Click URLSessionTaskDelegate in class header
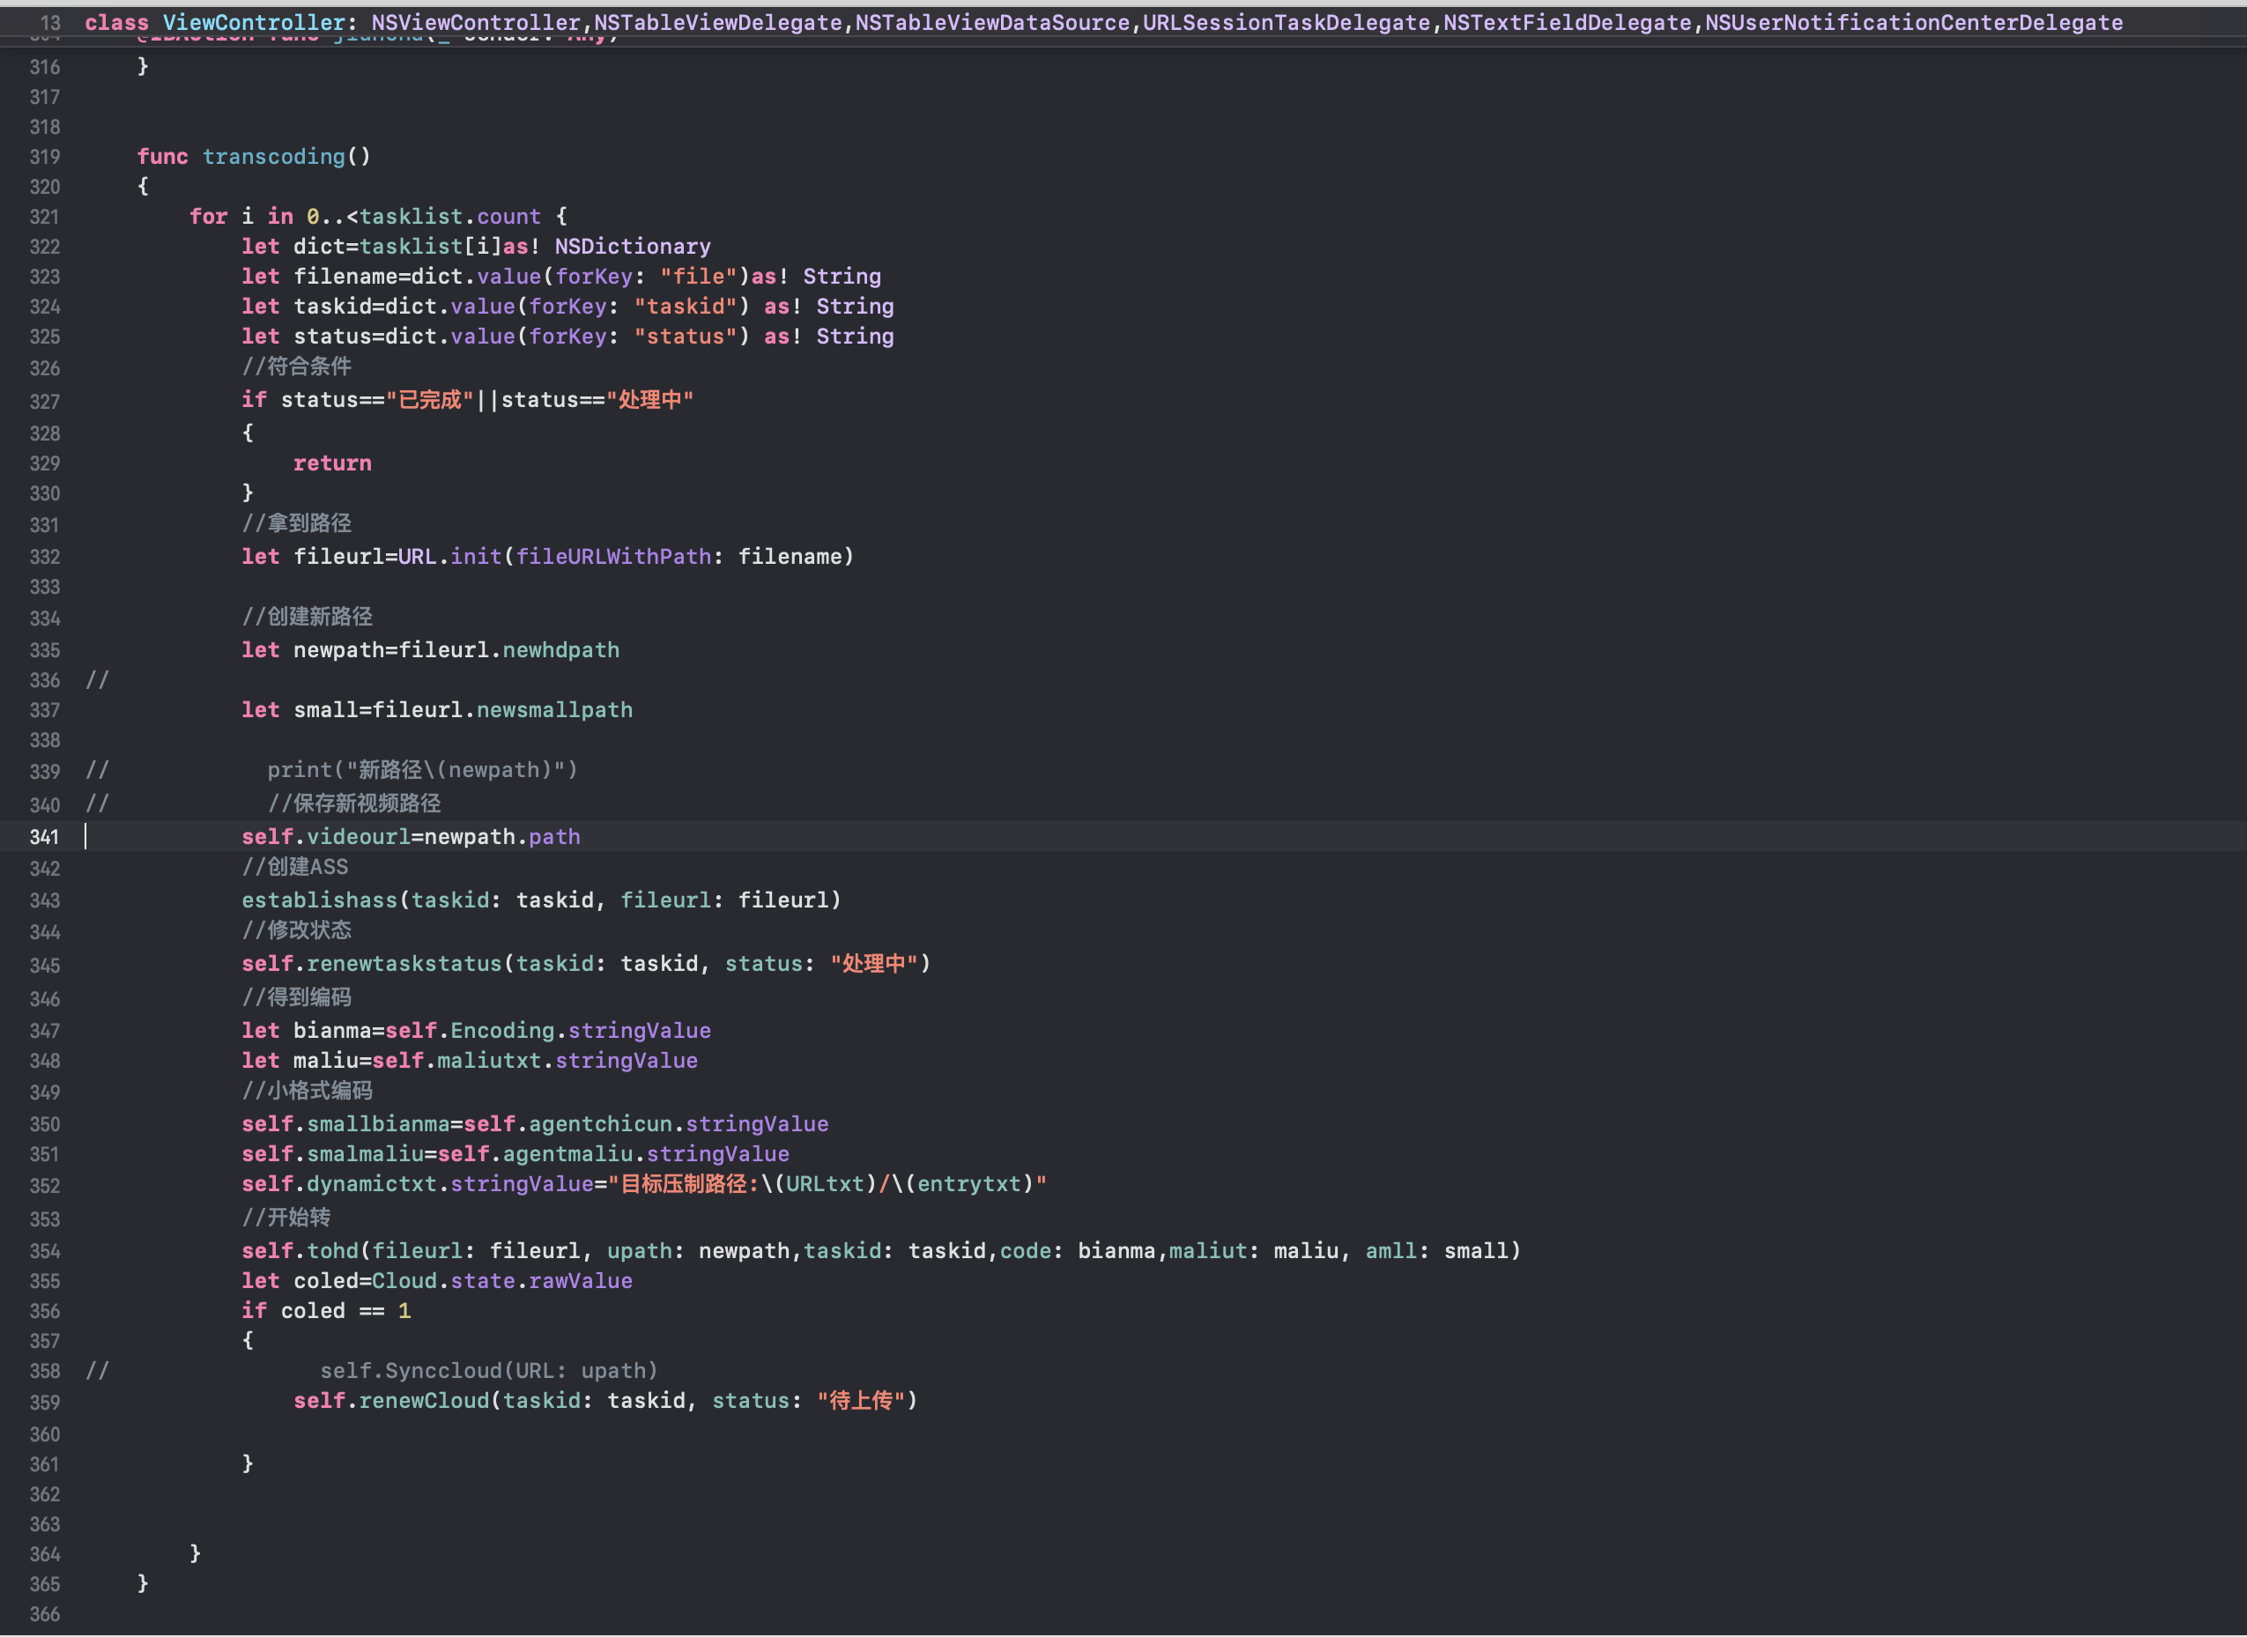Screen dimensions: 2247x1637 1287,22
